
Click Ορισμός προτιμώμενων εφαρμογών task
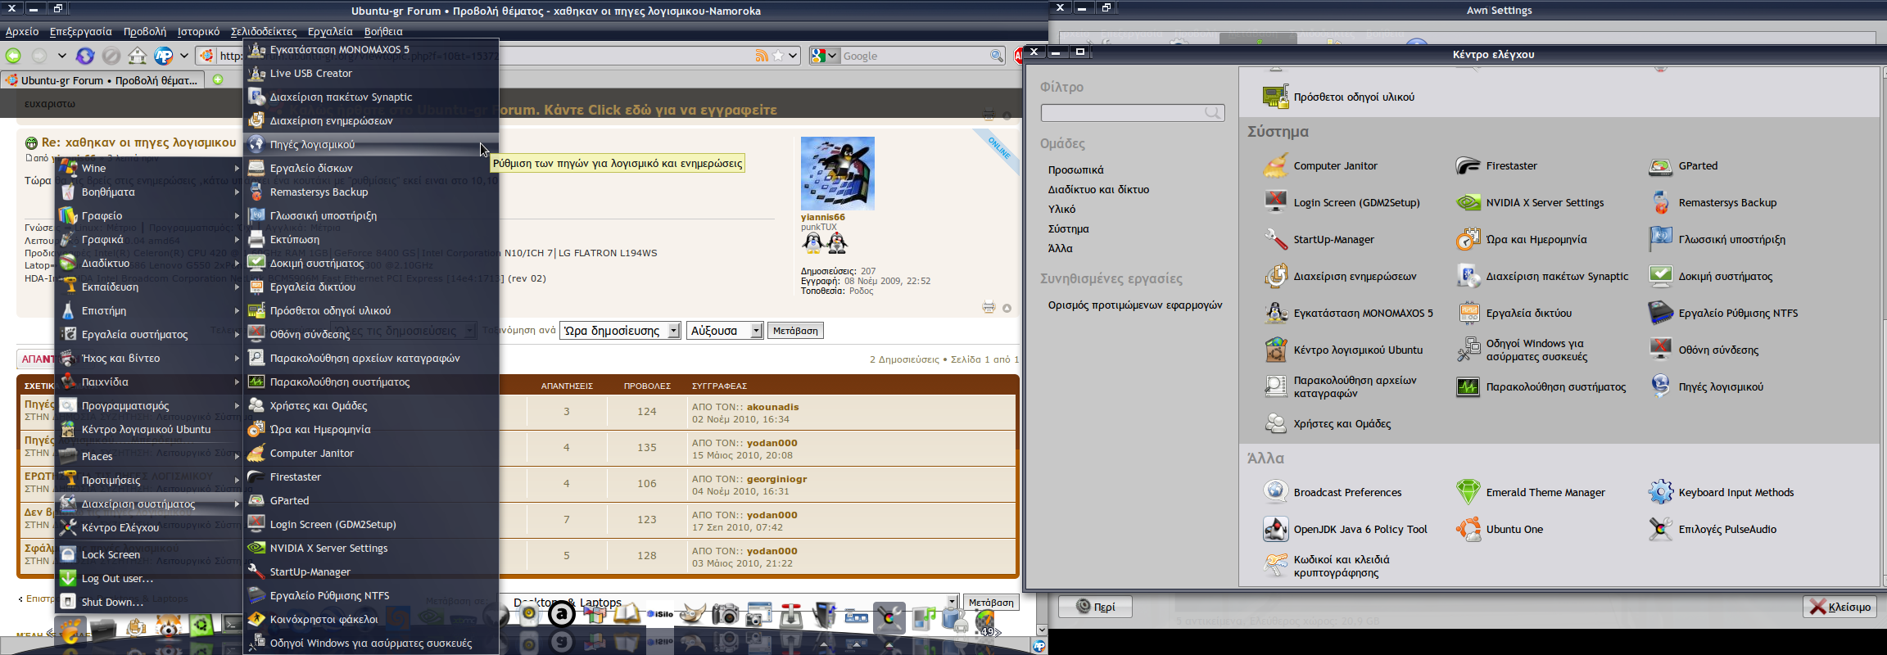[x=1135, y=305]
